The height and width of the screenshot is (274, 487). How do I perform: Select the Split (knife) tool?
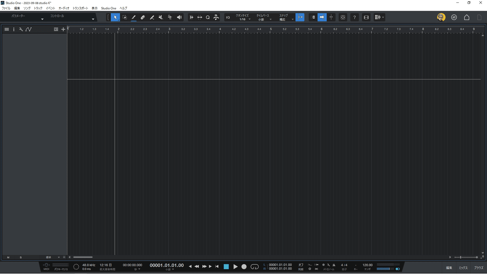[152, 17]
